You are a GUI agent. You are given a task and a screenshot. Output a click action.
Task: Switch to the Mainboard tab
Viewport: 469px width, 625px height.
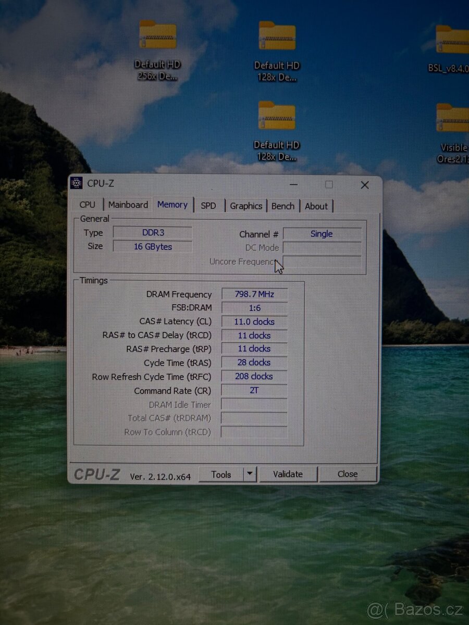point(128,205)
